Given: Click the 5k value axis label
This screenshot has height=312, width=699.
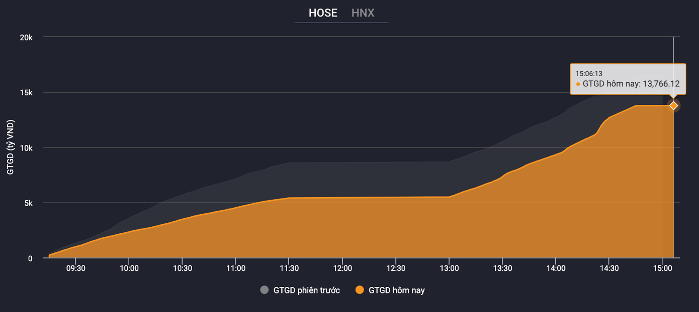Looking at the screenshot, I should pyautogui.click(x=28, y=203).
